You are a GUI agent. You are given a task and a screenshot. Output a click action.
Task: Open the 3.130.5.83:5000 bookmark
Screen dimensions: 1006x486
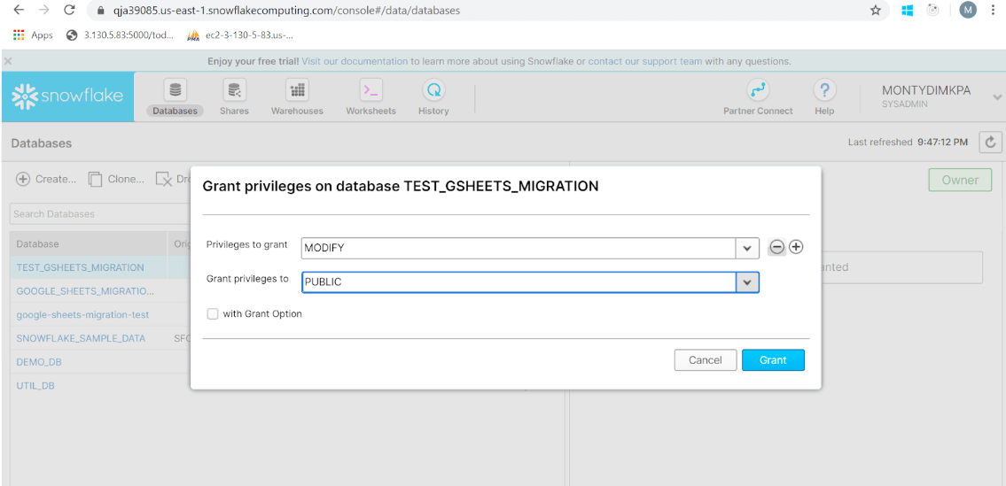(121, 35)
